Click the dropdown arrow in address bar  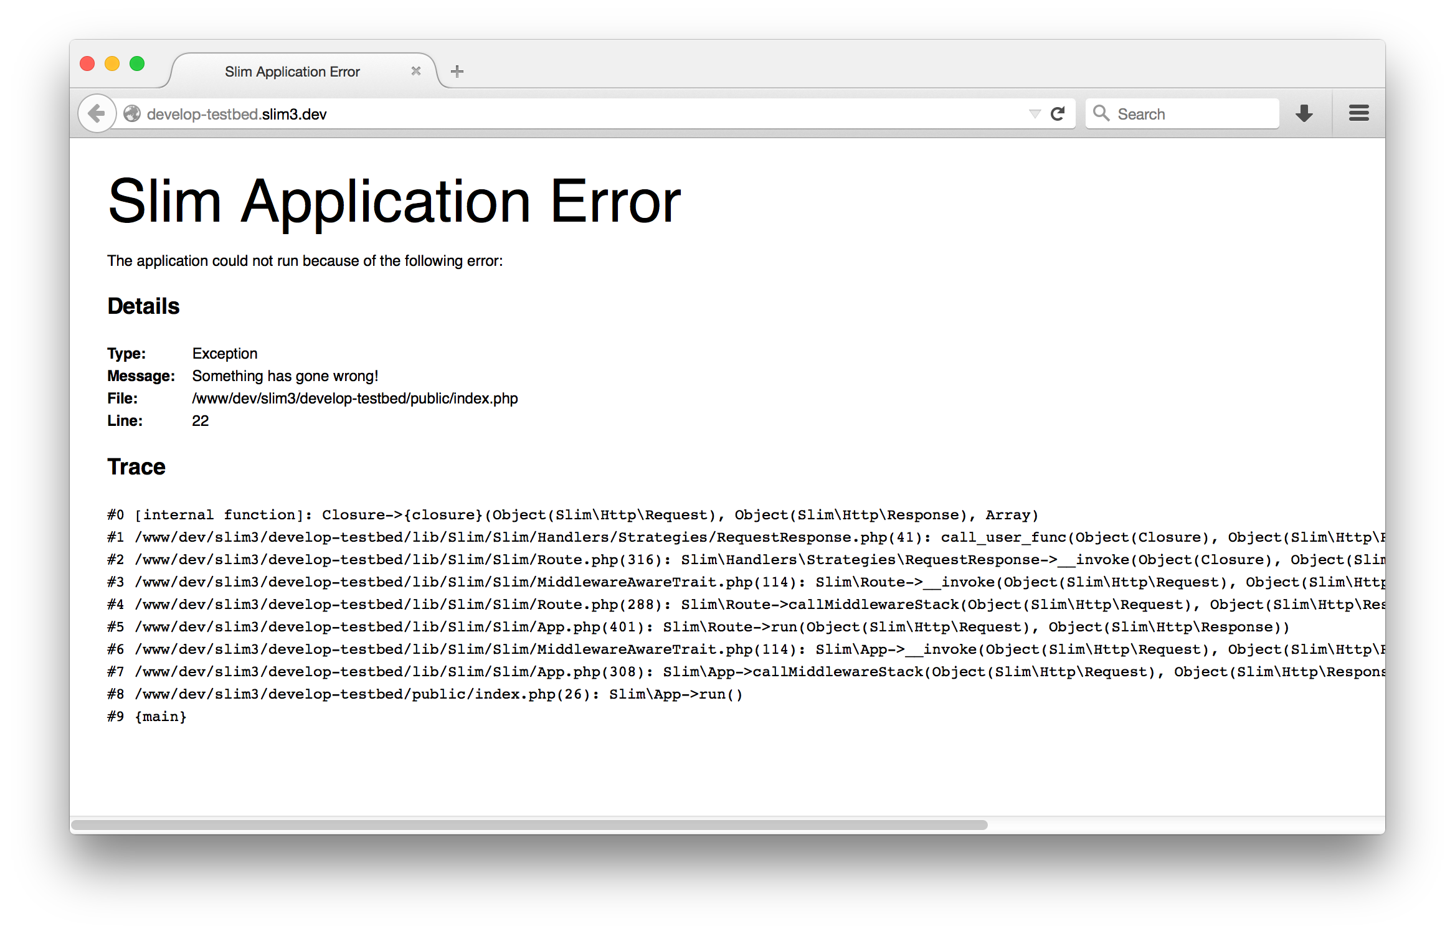click(x=1035, y=113)
